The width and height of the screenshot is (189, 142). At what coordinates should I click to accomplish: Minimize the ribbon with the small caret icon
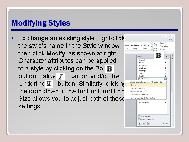coord(169,40)
